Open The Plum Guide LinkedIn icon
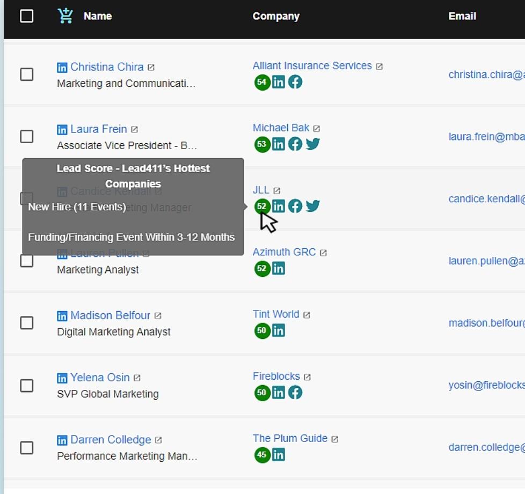Viewport: 525px width, 494px height. [278, 455]
